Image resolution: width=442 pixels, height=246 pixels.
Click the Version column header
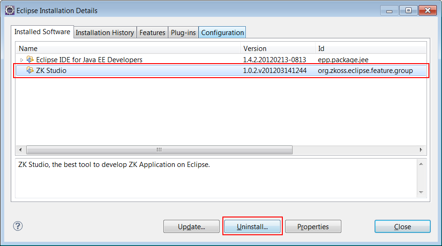278,48
